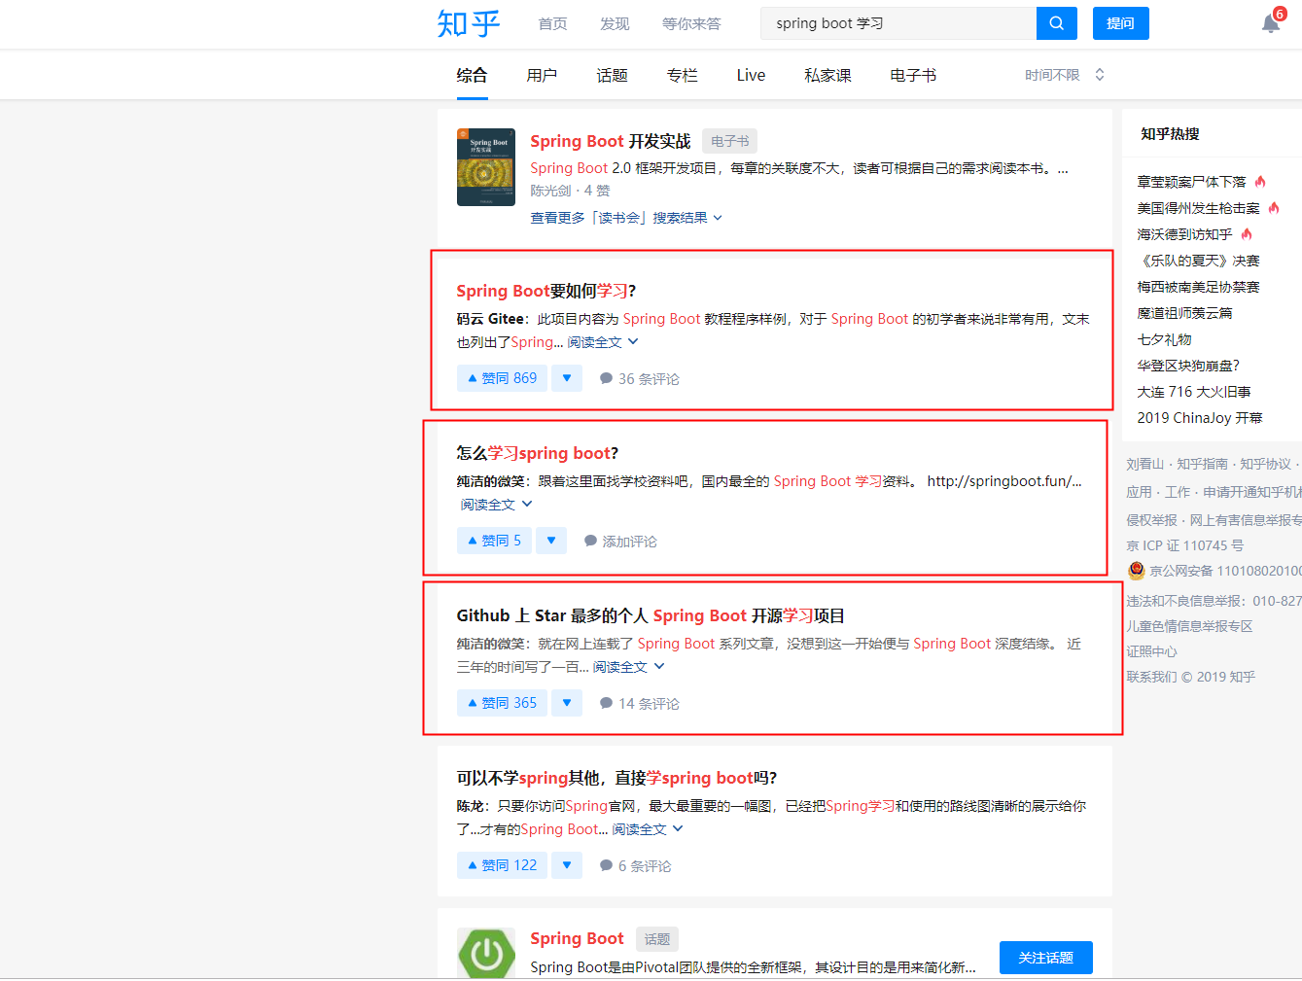This screenshot has height=981, width=1302.
Task: Open footer link 知乎指南
Action: pyautogui.click(x=1202, y=465)
